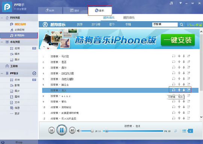Viewport: 203px width, 144px height.
Task: Click the song list scrollbar down arrow
Action: click(201, 117)
